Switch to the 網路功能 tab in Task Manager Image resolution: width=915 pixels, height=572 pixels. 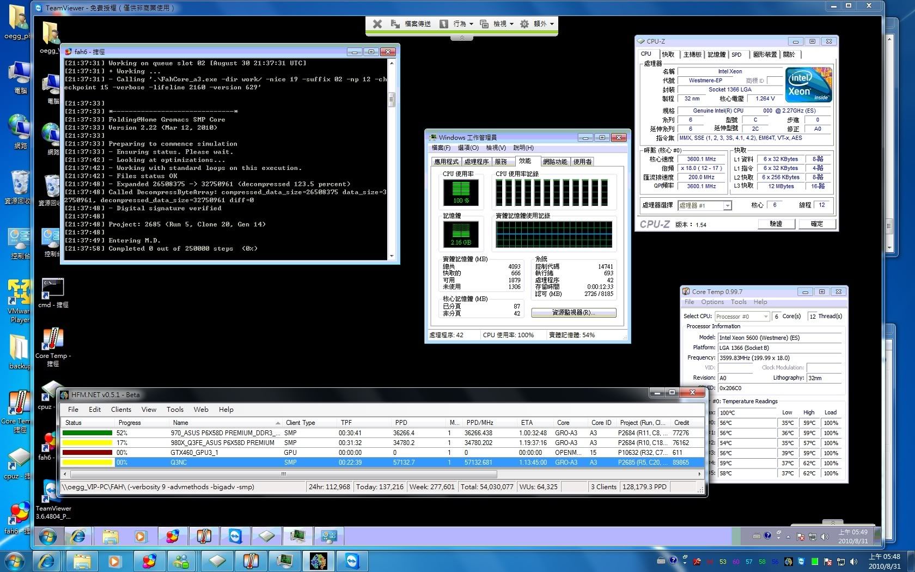(x=555, y=162)
